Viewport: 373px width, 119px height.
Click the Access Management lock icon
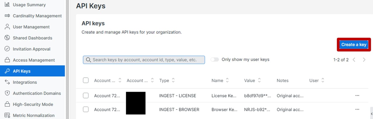pyautogui.click(x=7, y=60)
